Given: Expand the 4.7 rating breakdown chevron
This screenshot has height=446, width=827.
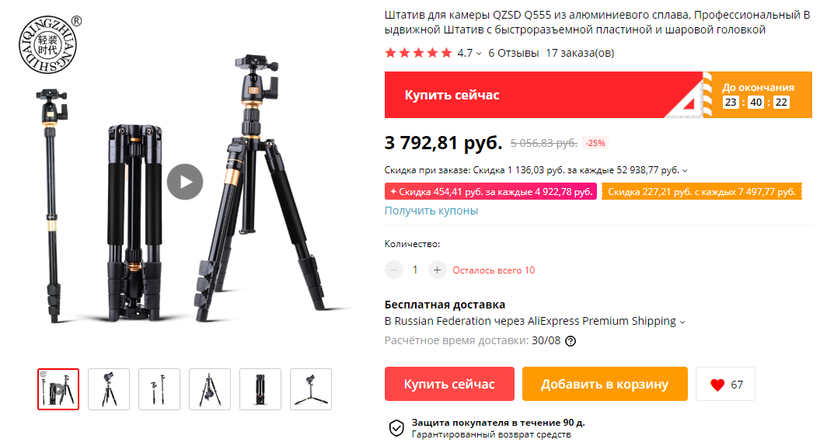Looking at the screenshot, I should (x=478, y=54).
